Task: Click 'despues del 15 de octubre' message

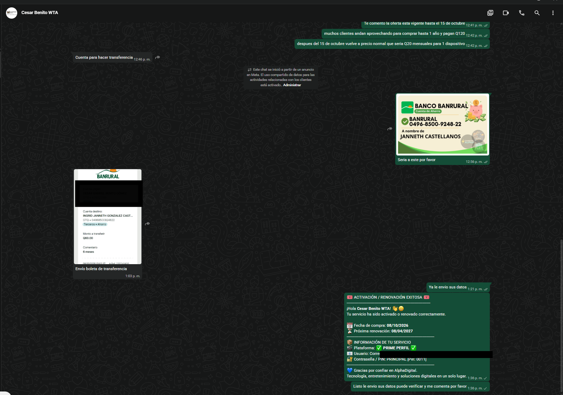Action: [381, 44]
